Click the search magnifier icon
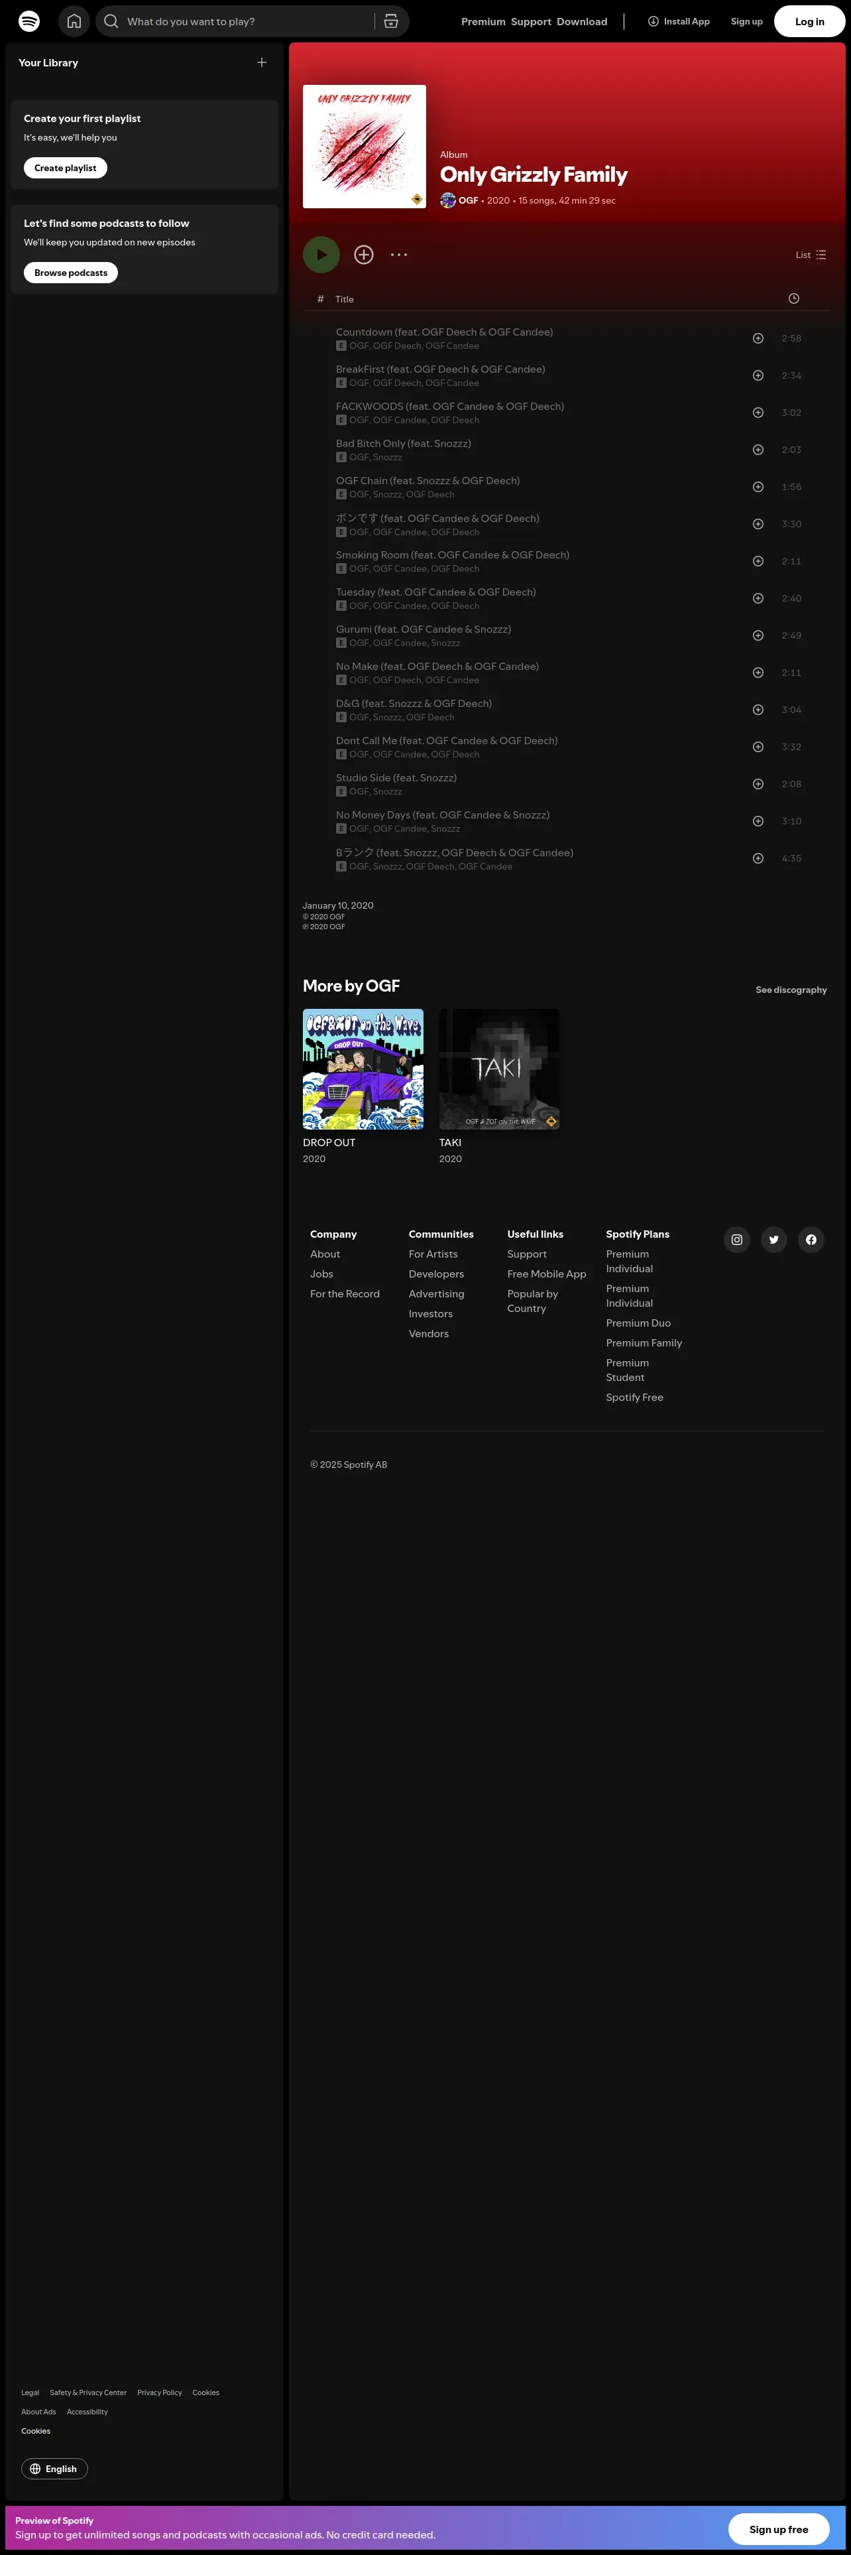 coord(111,21)
